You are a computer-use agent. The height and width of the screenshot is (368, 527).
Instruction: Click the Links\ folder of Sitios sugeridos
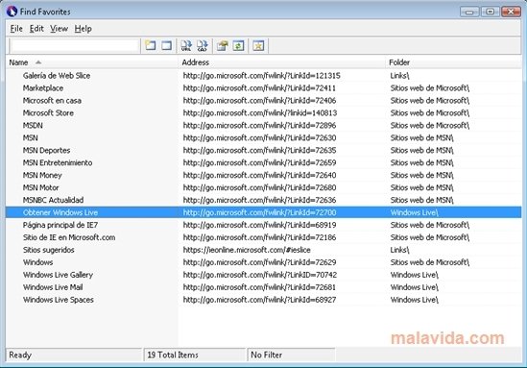coord(399,250)
